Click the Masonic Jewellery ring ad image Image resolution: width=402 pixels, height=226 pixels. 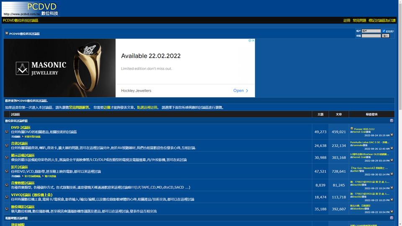tap(59, 68)
